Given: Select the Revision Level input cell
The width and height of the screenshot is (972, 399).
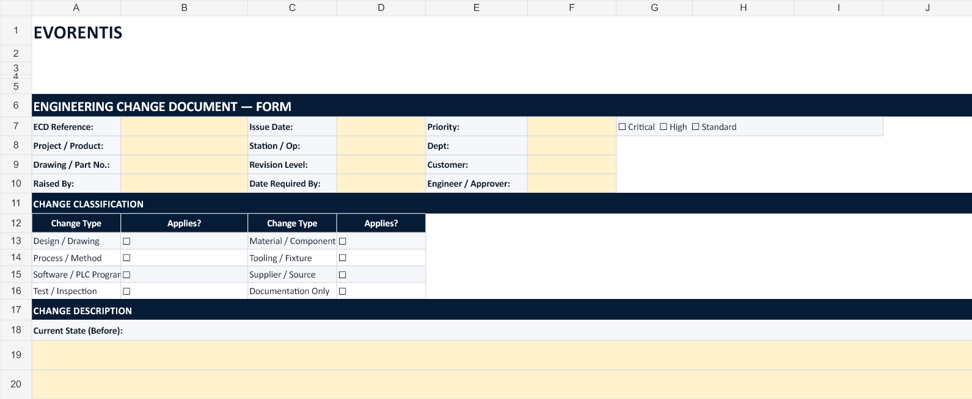Looking at the screenshot, I should 381,165.
